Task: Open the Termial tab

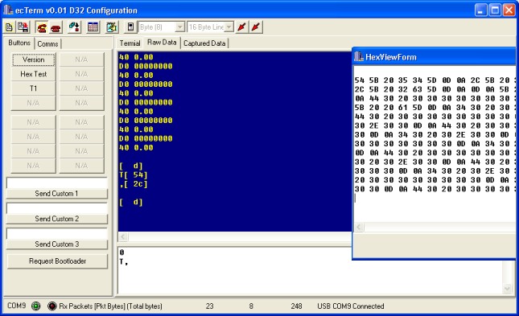Action: [x=130, y=43]
